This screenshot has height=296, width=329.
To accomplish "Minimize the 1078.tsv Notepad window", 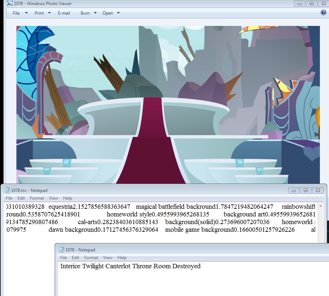I will (x=294, y=191).
